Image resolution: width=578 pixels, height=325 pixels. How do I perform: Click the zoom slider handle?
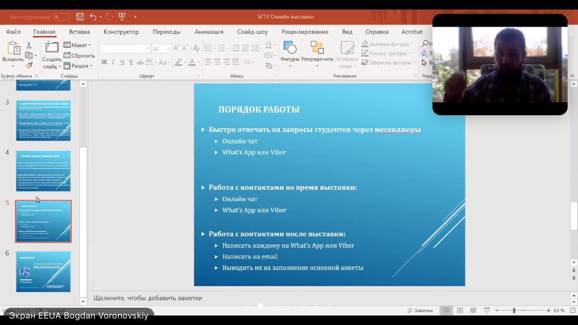pyautogui.click(x=514, y=311)
